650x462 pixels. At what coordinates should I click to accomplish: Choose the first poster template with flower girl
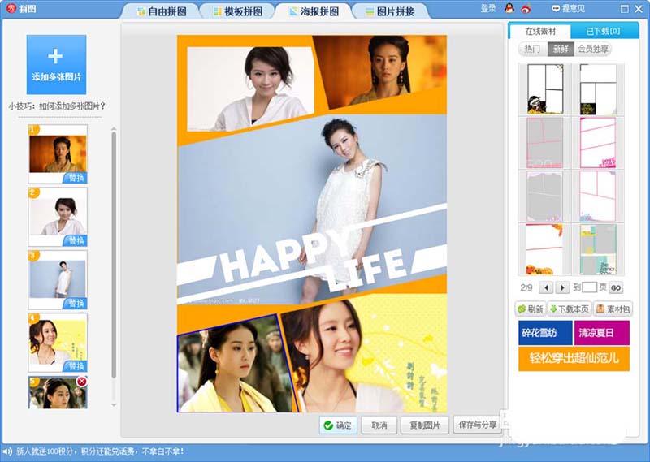(544, 89)
